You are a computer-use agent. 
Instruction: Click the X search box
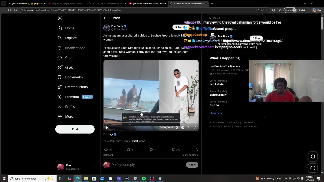[x=236, y=18]
